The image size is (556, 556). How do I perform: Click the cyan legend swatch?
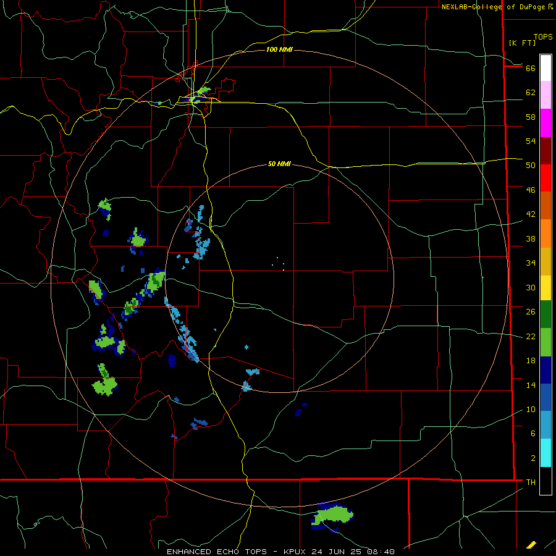545,453
